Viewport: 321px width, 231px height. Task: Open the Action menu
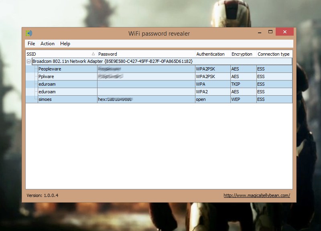click(x=47, y=44)
